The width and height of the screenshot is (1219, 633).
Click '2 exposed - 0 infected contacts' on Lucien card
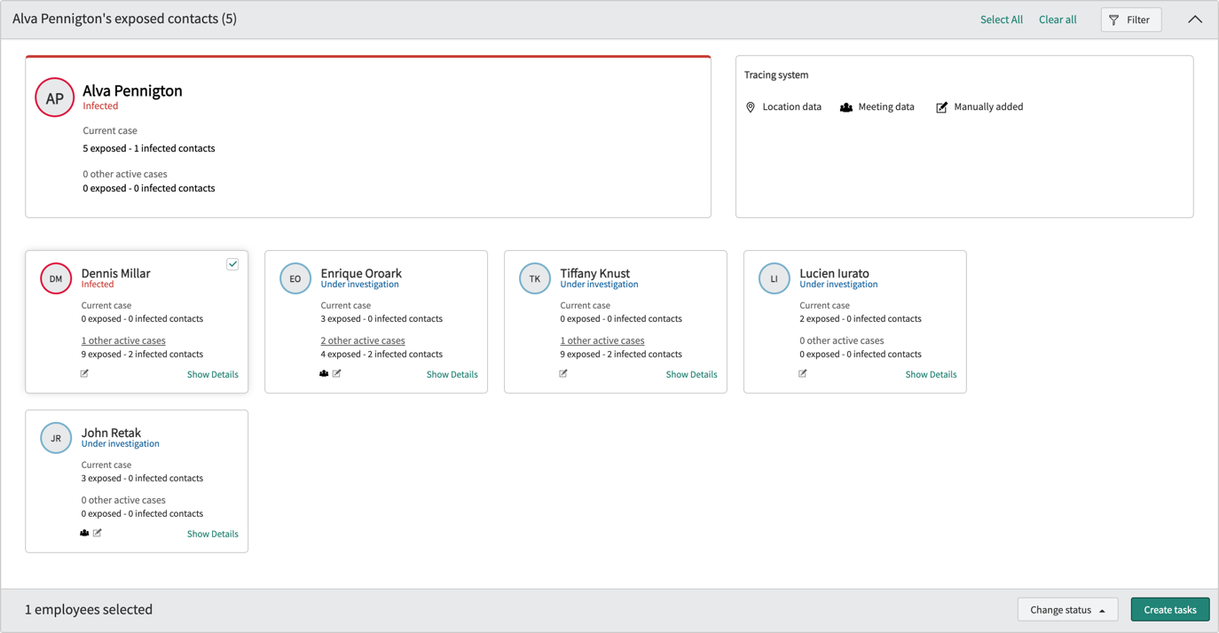pyautogui.click(x=861, y=318)
